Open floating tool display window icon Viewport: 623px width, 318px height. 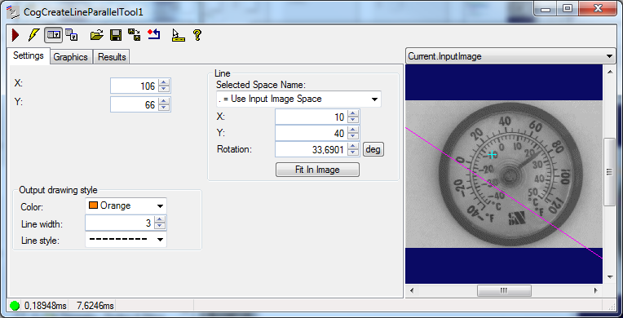72,35
